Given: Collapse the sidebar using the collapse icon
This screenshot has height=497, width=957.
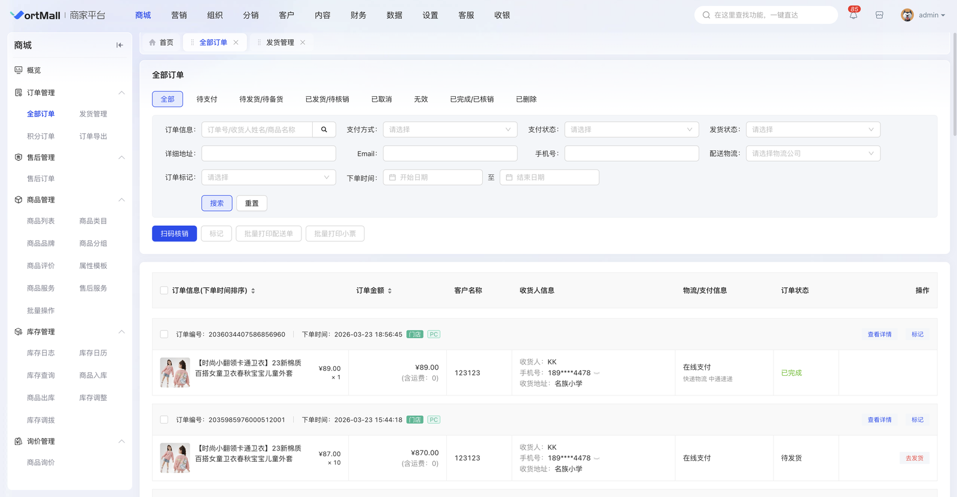Looking at the screenshot, I should tap(120, 45).
